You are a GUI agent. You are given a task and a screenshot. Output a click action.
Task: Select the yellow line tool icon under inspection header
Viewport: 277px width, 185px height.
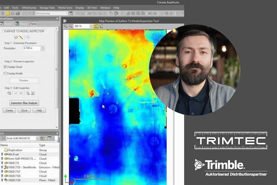tap(21, 37)
